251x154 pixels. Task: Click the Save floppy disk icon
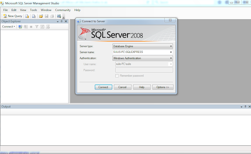click(x=47, y=16)
